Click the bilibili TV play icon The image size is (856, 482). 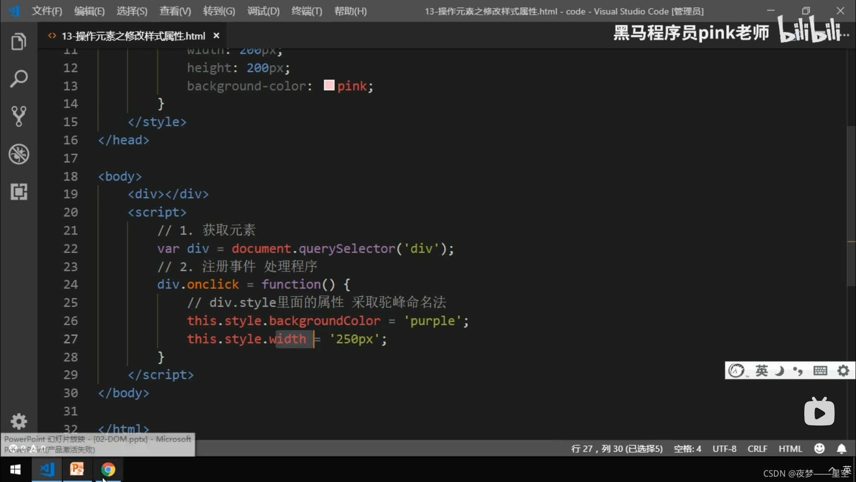click(819, 412)
